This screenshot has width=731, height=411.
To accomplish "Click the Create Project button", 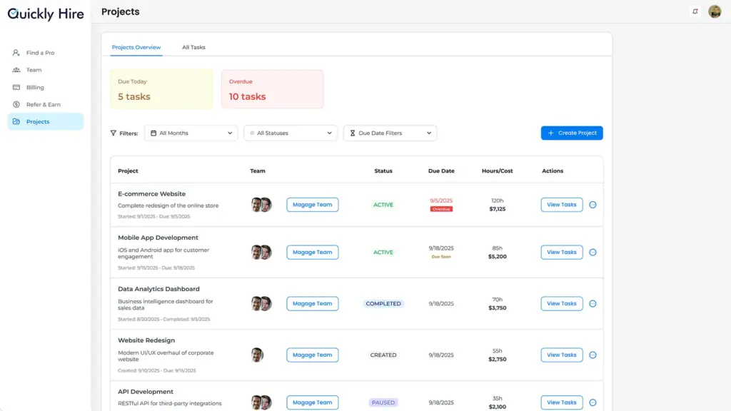I will (572, 133).
